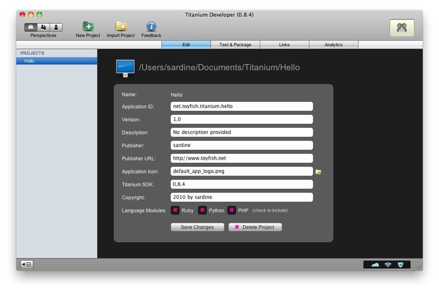Click the project path /Users/sardine/Documents/Titanium/Hello
The width and height of the screenshot is (439, 293).
[x=219, y=67]
